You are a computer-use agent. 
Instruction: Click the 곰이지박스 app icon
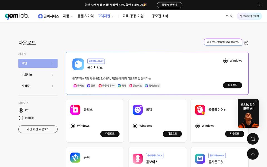pos(78,64)
